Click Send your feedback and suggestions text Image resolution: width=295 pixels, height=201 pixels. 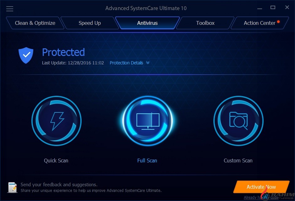click(59, 184)
